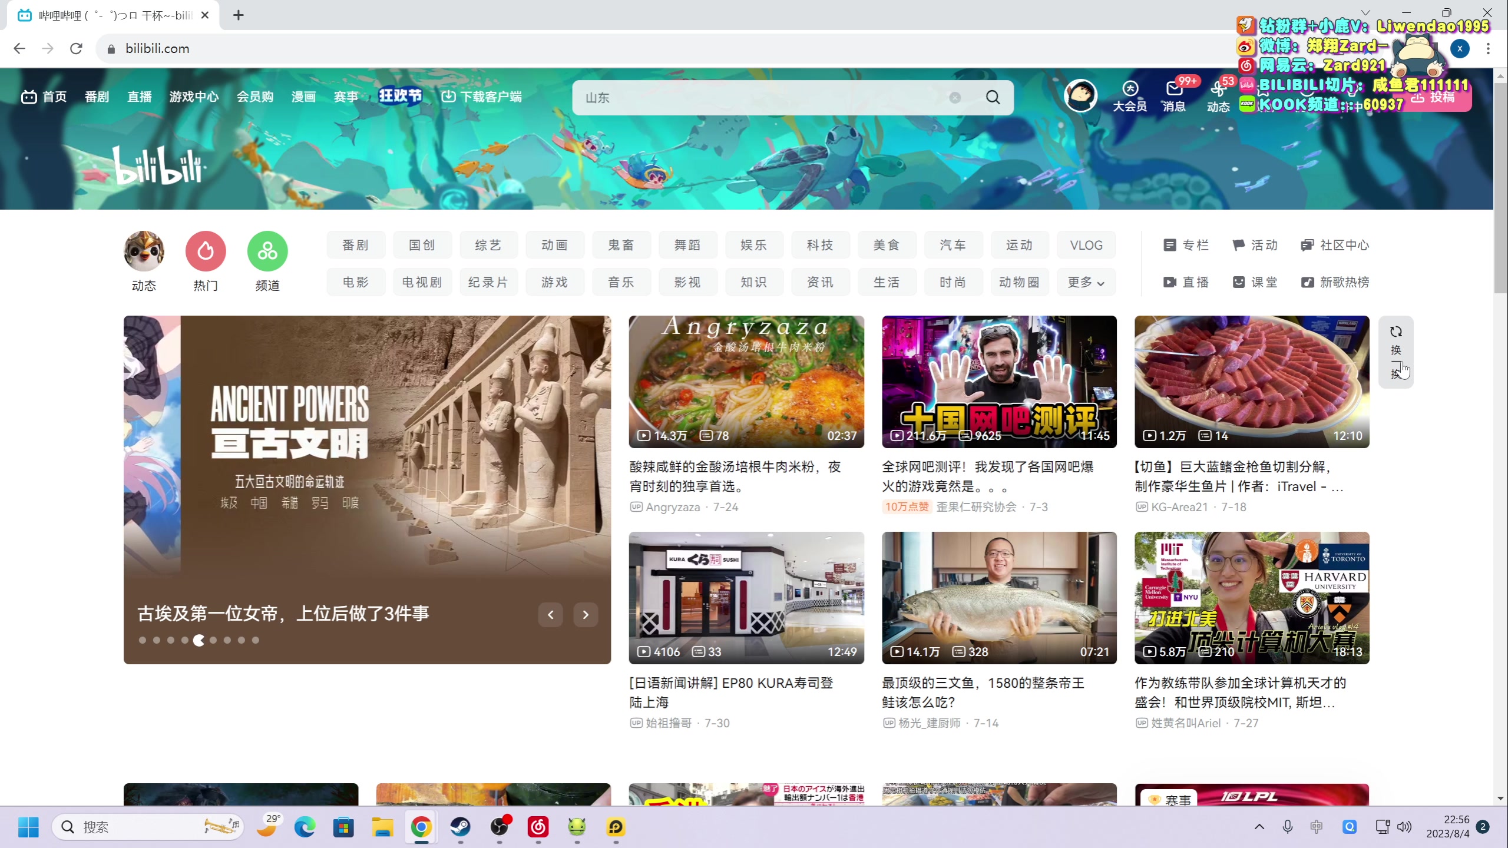The width and height of the screenshot is (1508, 848).
Task: Open the 番剧 header navigation item
Action: (x=97, y=97)
